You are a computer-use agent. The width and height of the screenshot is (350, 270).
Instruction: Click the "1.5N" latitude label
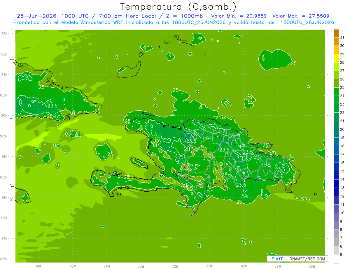click(4, 54)
